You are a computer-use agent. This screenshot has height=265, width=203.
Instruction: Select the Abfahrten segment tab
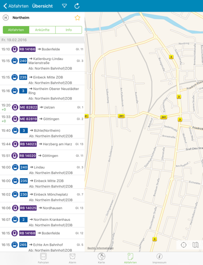[x=16, y=30]
